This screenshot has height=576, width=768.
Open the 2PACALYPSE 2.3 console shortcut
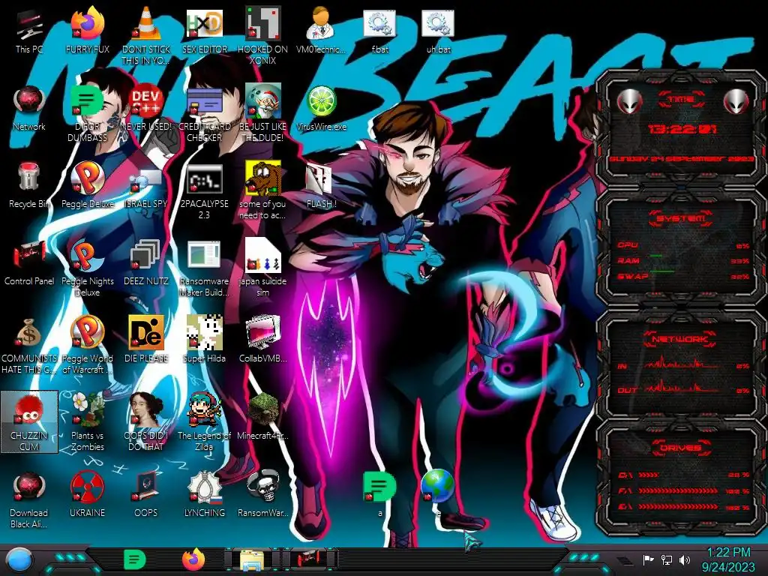click(x=204, y=178)
